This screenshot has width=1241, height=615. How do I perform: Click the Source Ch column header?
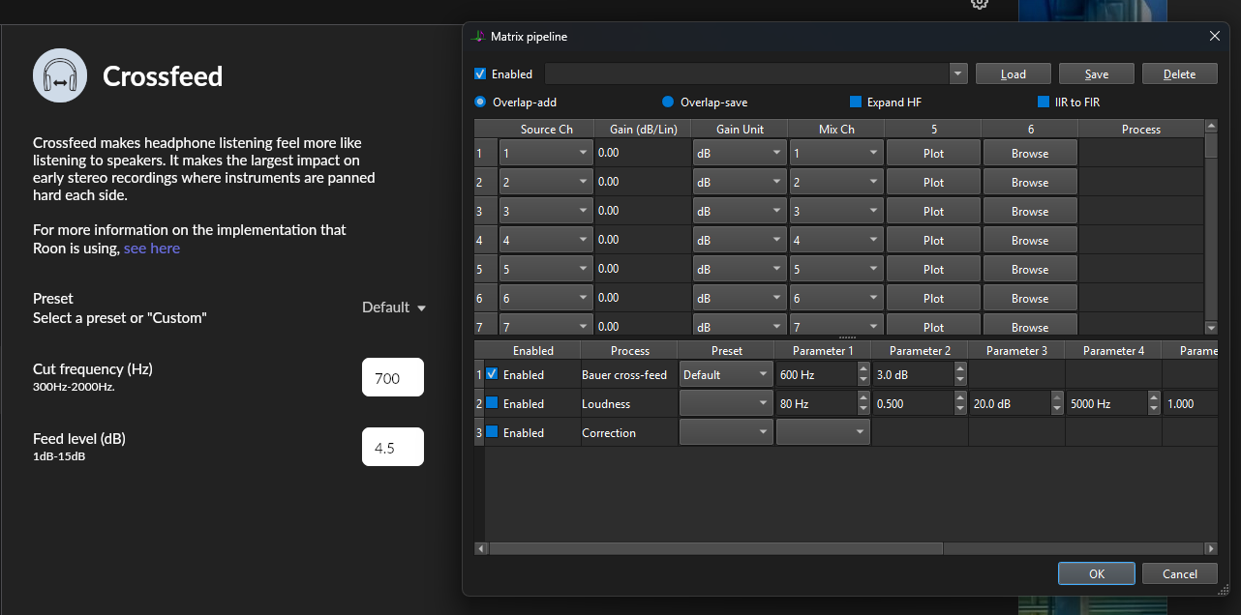coord(546,129)
